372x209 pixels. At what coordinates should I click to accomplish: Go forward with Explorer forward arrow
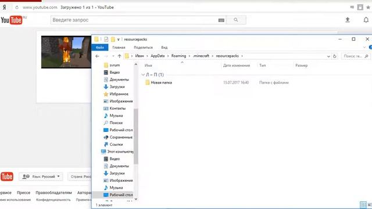(x=106, y=56)
